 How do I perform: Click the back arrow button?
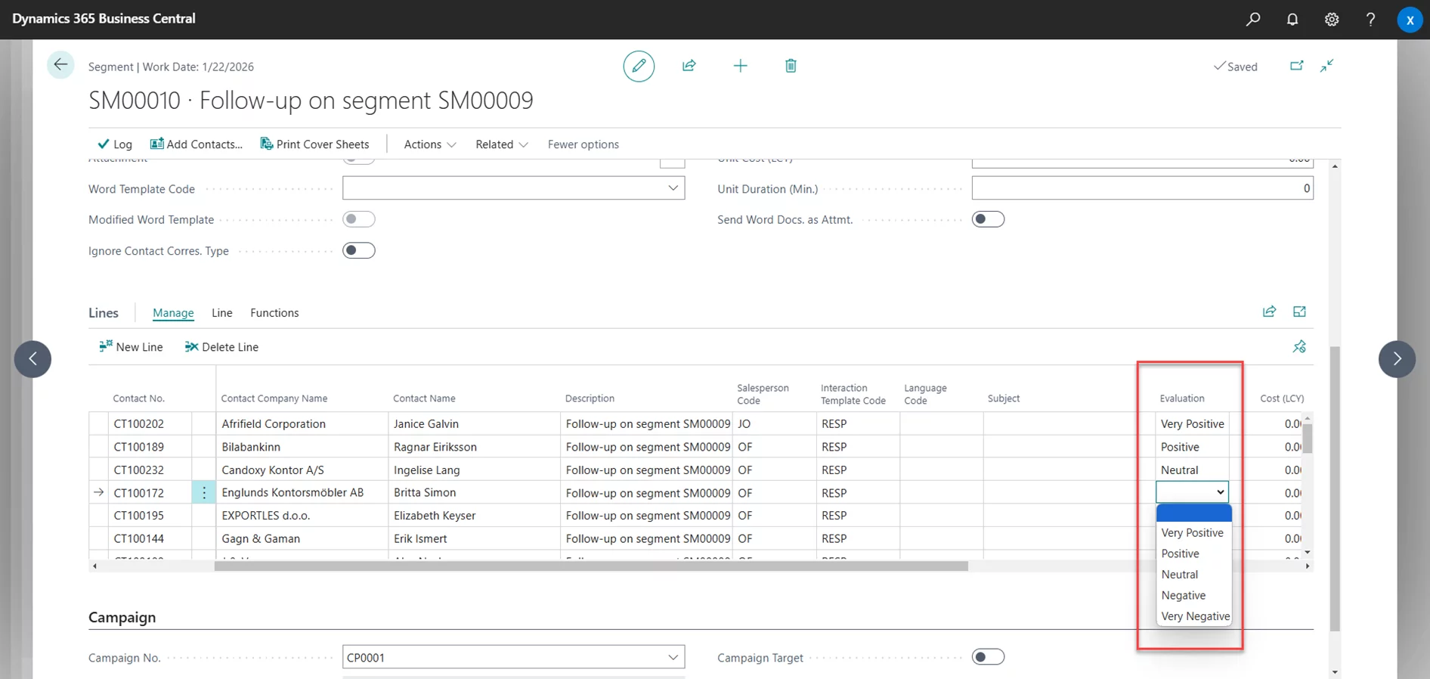pos(60,65)
